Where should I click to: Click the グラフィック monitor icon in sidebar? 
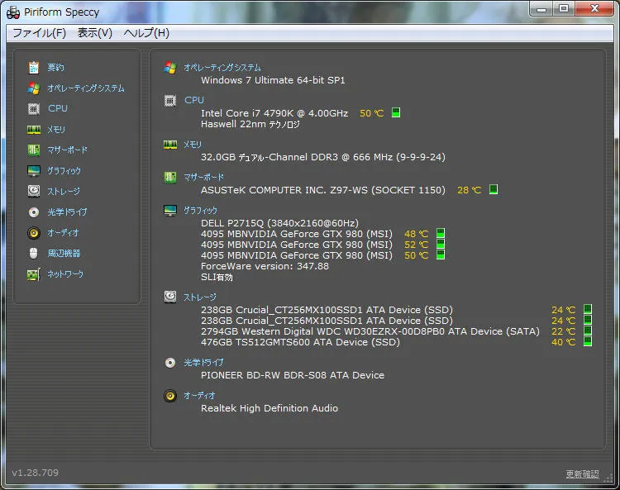coord(34,171)
